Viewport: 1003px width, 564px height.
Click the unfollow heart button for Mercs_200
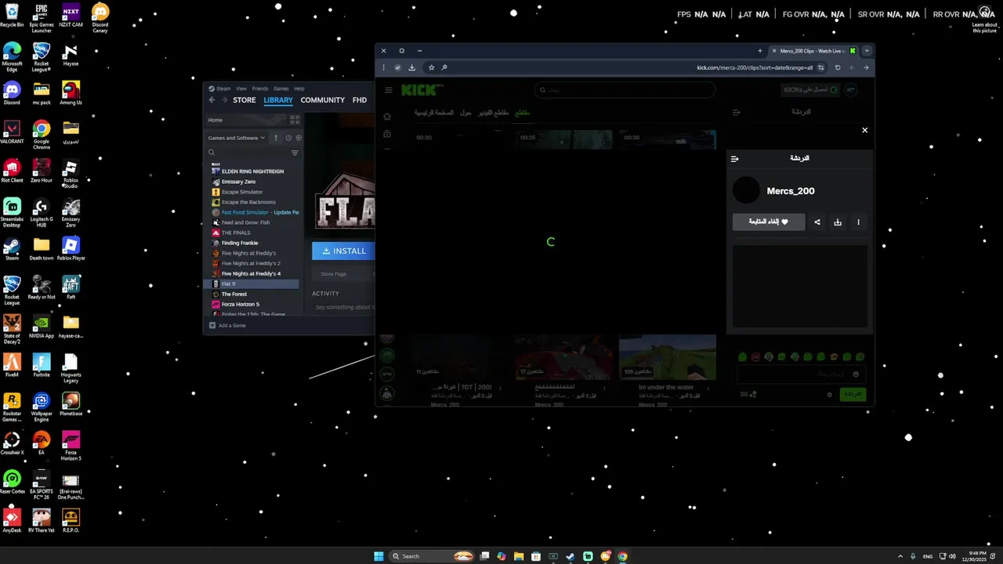click(769, 222)
